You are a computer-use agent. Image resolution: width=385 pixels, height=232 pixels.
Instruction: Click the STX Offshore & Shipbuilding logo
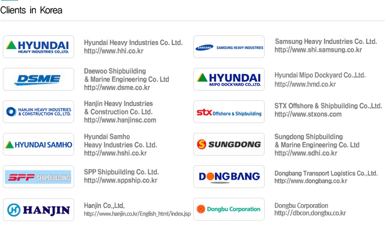(x=229, y=112)
